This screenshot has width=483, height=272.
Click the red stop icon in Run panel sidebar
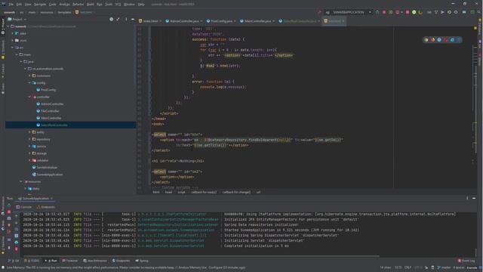(x=9, y=212)
